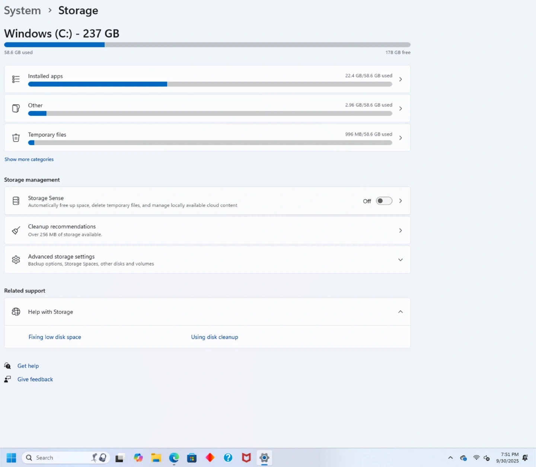Screen dimensions: 536x467
Task: Click the McAfee shield taskbar icon
Action: point(246,458)
